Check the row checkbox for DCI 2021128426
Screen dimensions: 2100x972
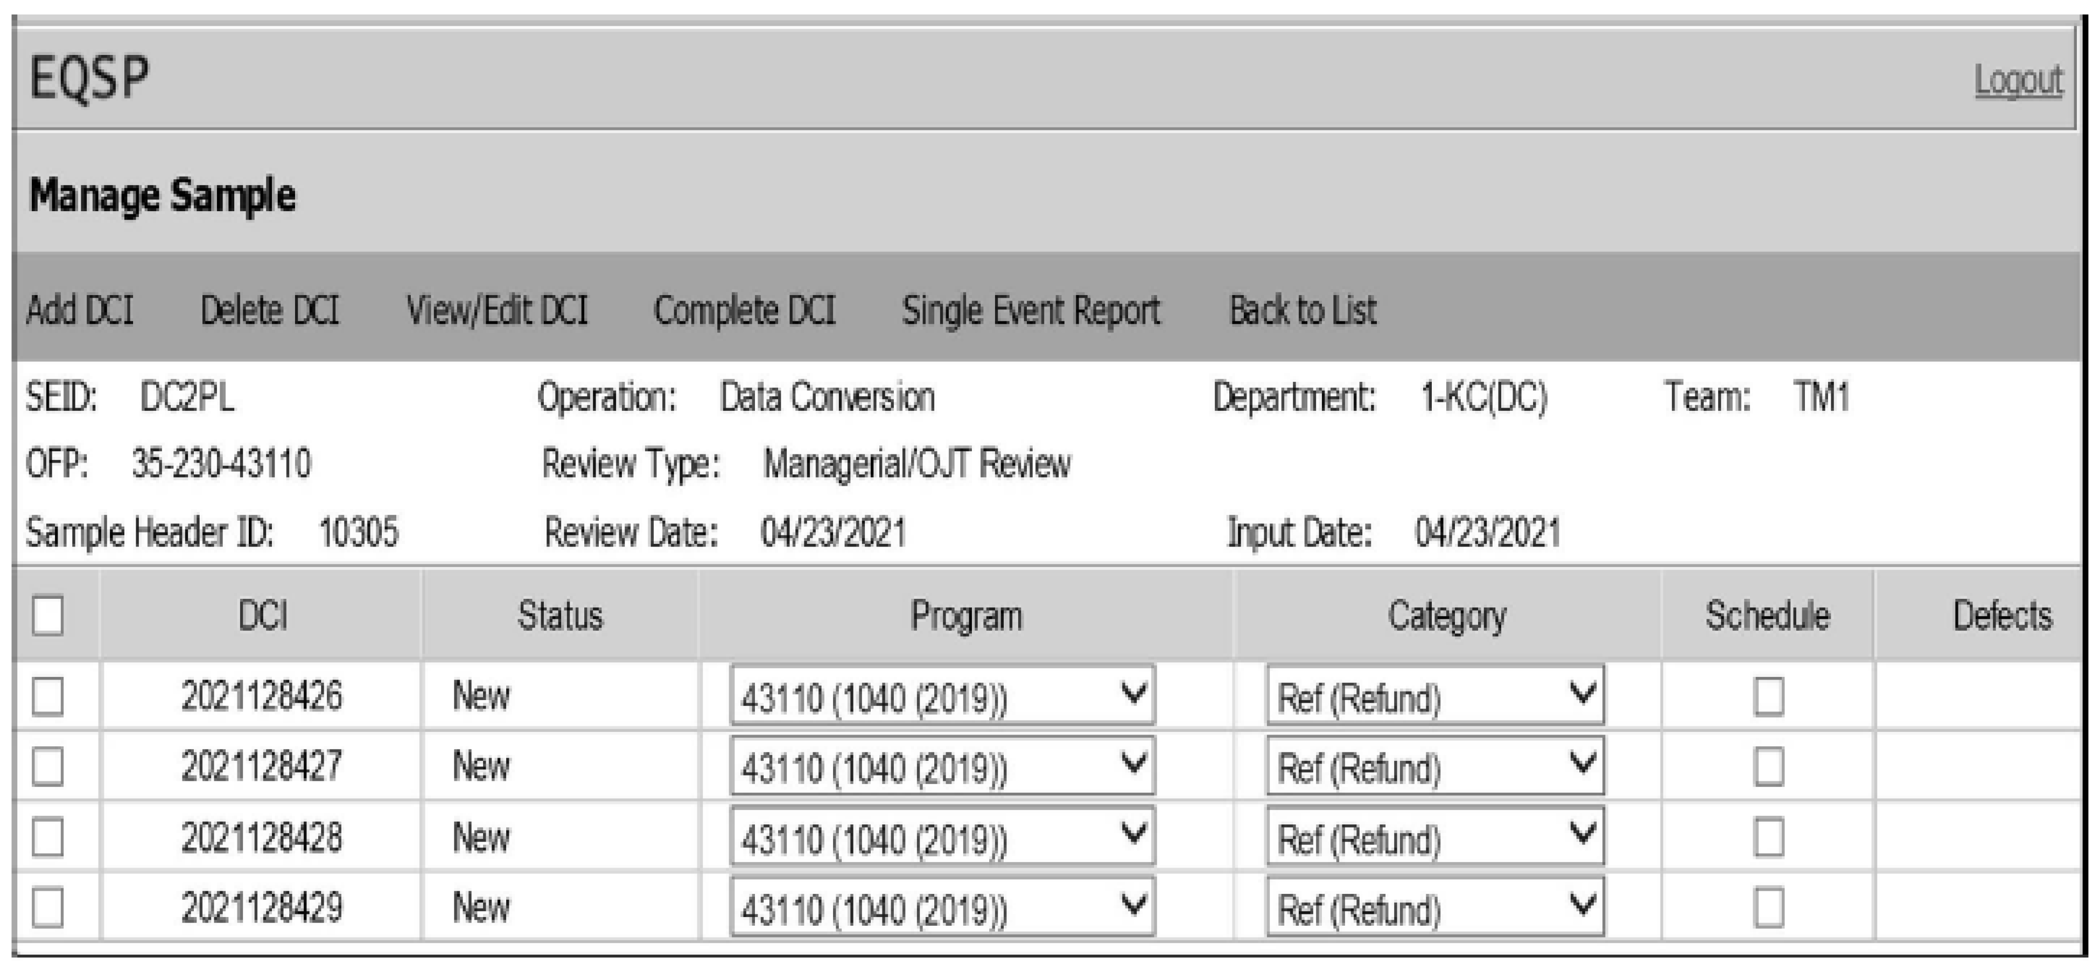point(48,697)
